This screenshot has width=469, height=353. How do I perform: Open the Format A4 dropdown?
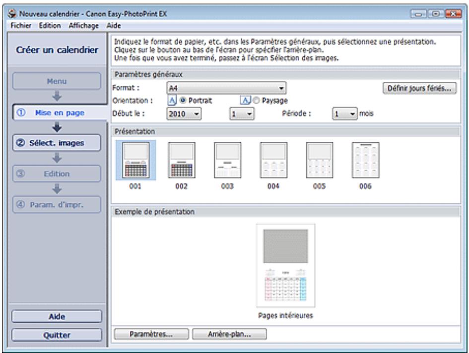point(226,88)
